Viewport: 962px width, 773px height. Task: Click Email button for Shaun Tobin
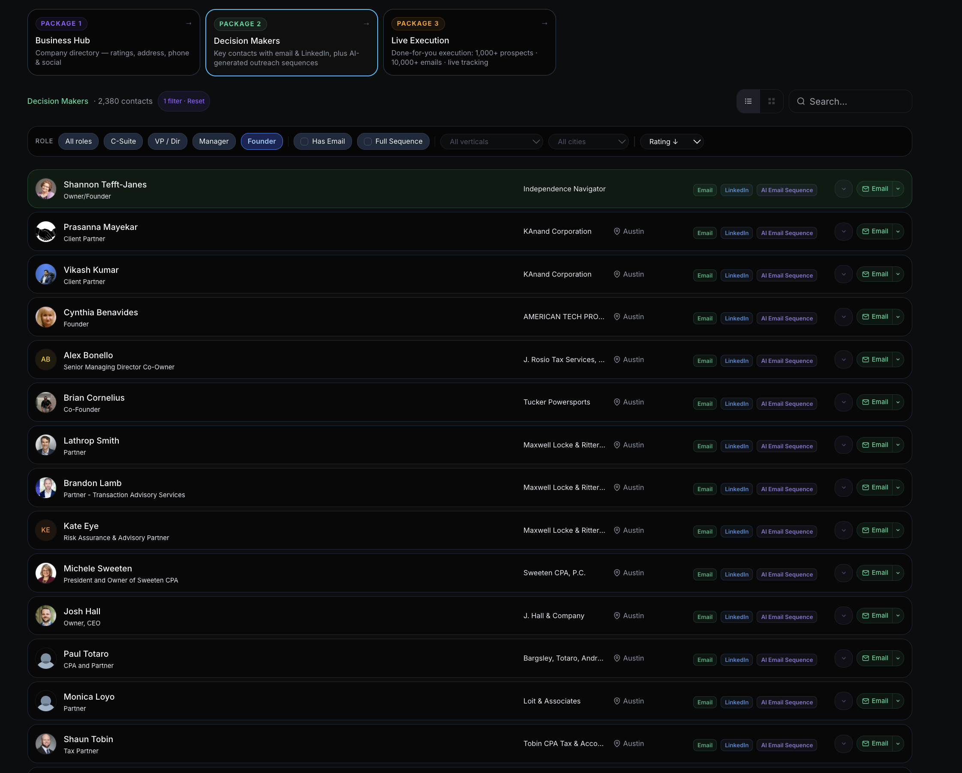pos(874,743)
